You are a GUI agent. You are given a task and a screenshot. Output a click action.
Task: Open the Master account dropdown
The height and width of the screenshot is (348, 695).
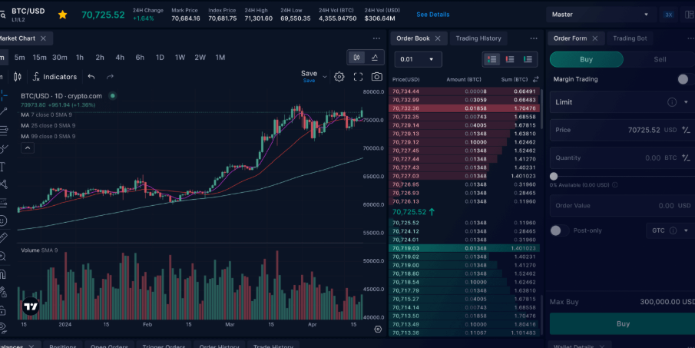pos(601,15)
